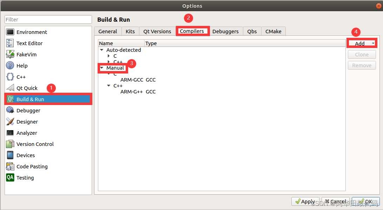Apply the current compiler settings
383x210 pixels.
tap(305, 201)
